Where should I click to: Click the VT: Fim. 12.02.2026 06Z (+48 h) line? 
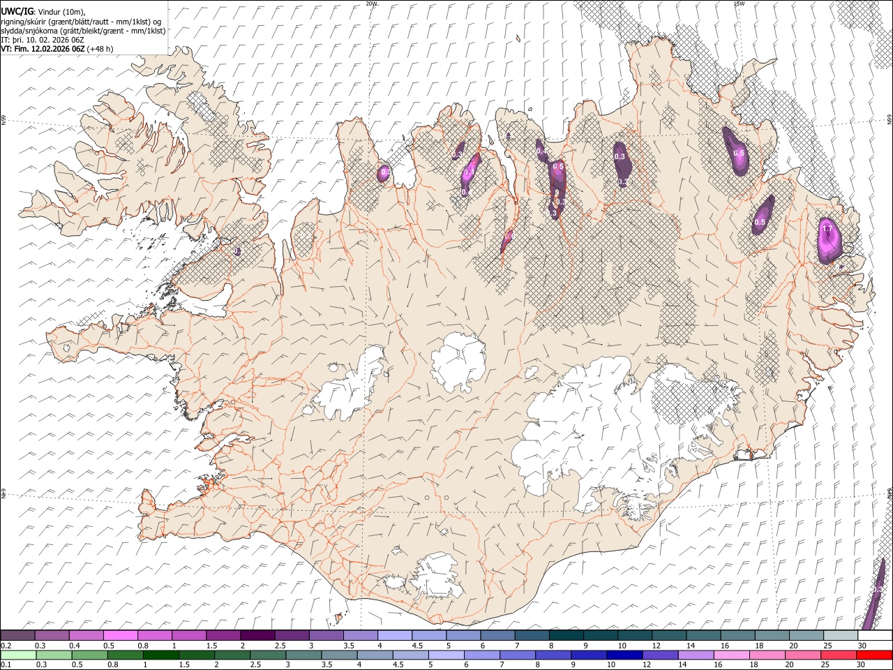coord(57,49)
